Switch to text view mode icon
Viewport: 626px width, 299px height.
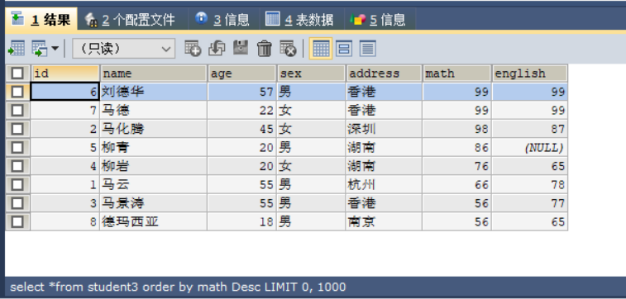[x=368, y=49]
